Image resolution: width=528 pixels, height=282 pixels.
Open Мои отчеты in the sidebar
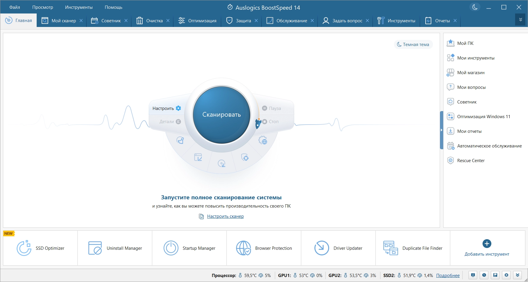point(464,131)
